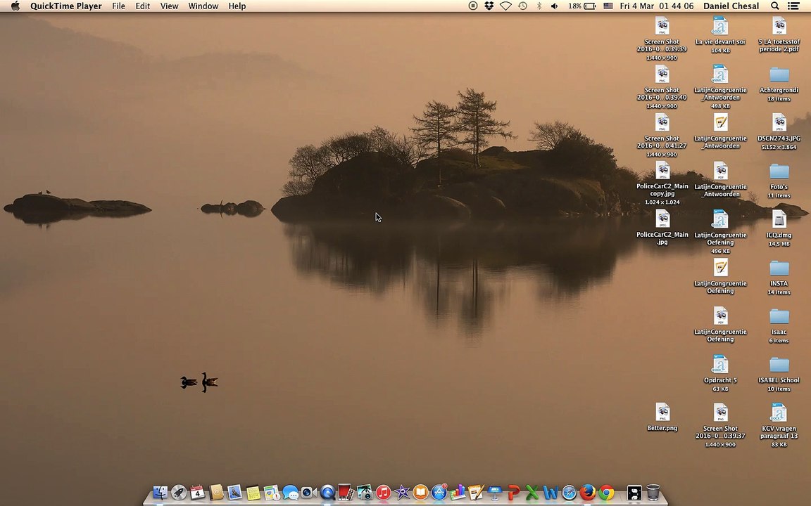This screenshot has width=811, height=506.
Task: Open the Time Machine menu bar icon
Action: 523,6
